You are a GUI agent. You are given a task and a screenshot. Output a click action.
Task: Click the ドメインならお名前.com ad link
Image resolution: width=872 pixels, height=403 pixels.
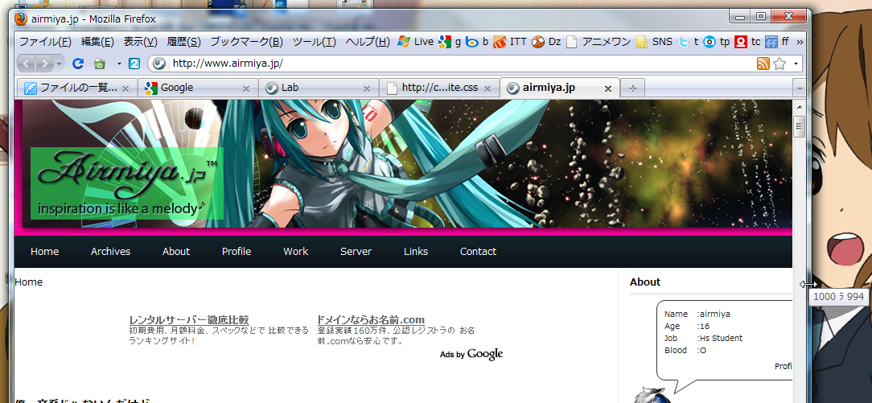371,320
